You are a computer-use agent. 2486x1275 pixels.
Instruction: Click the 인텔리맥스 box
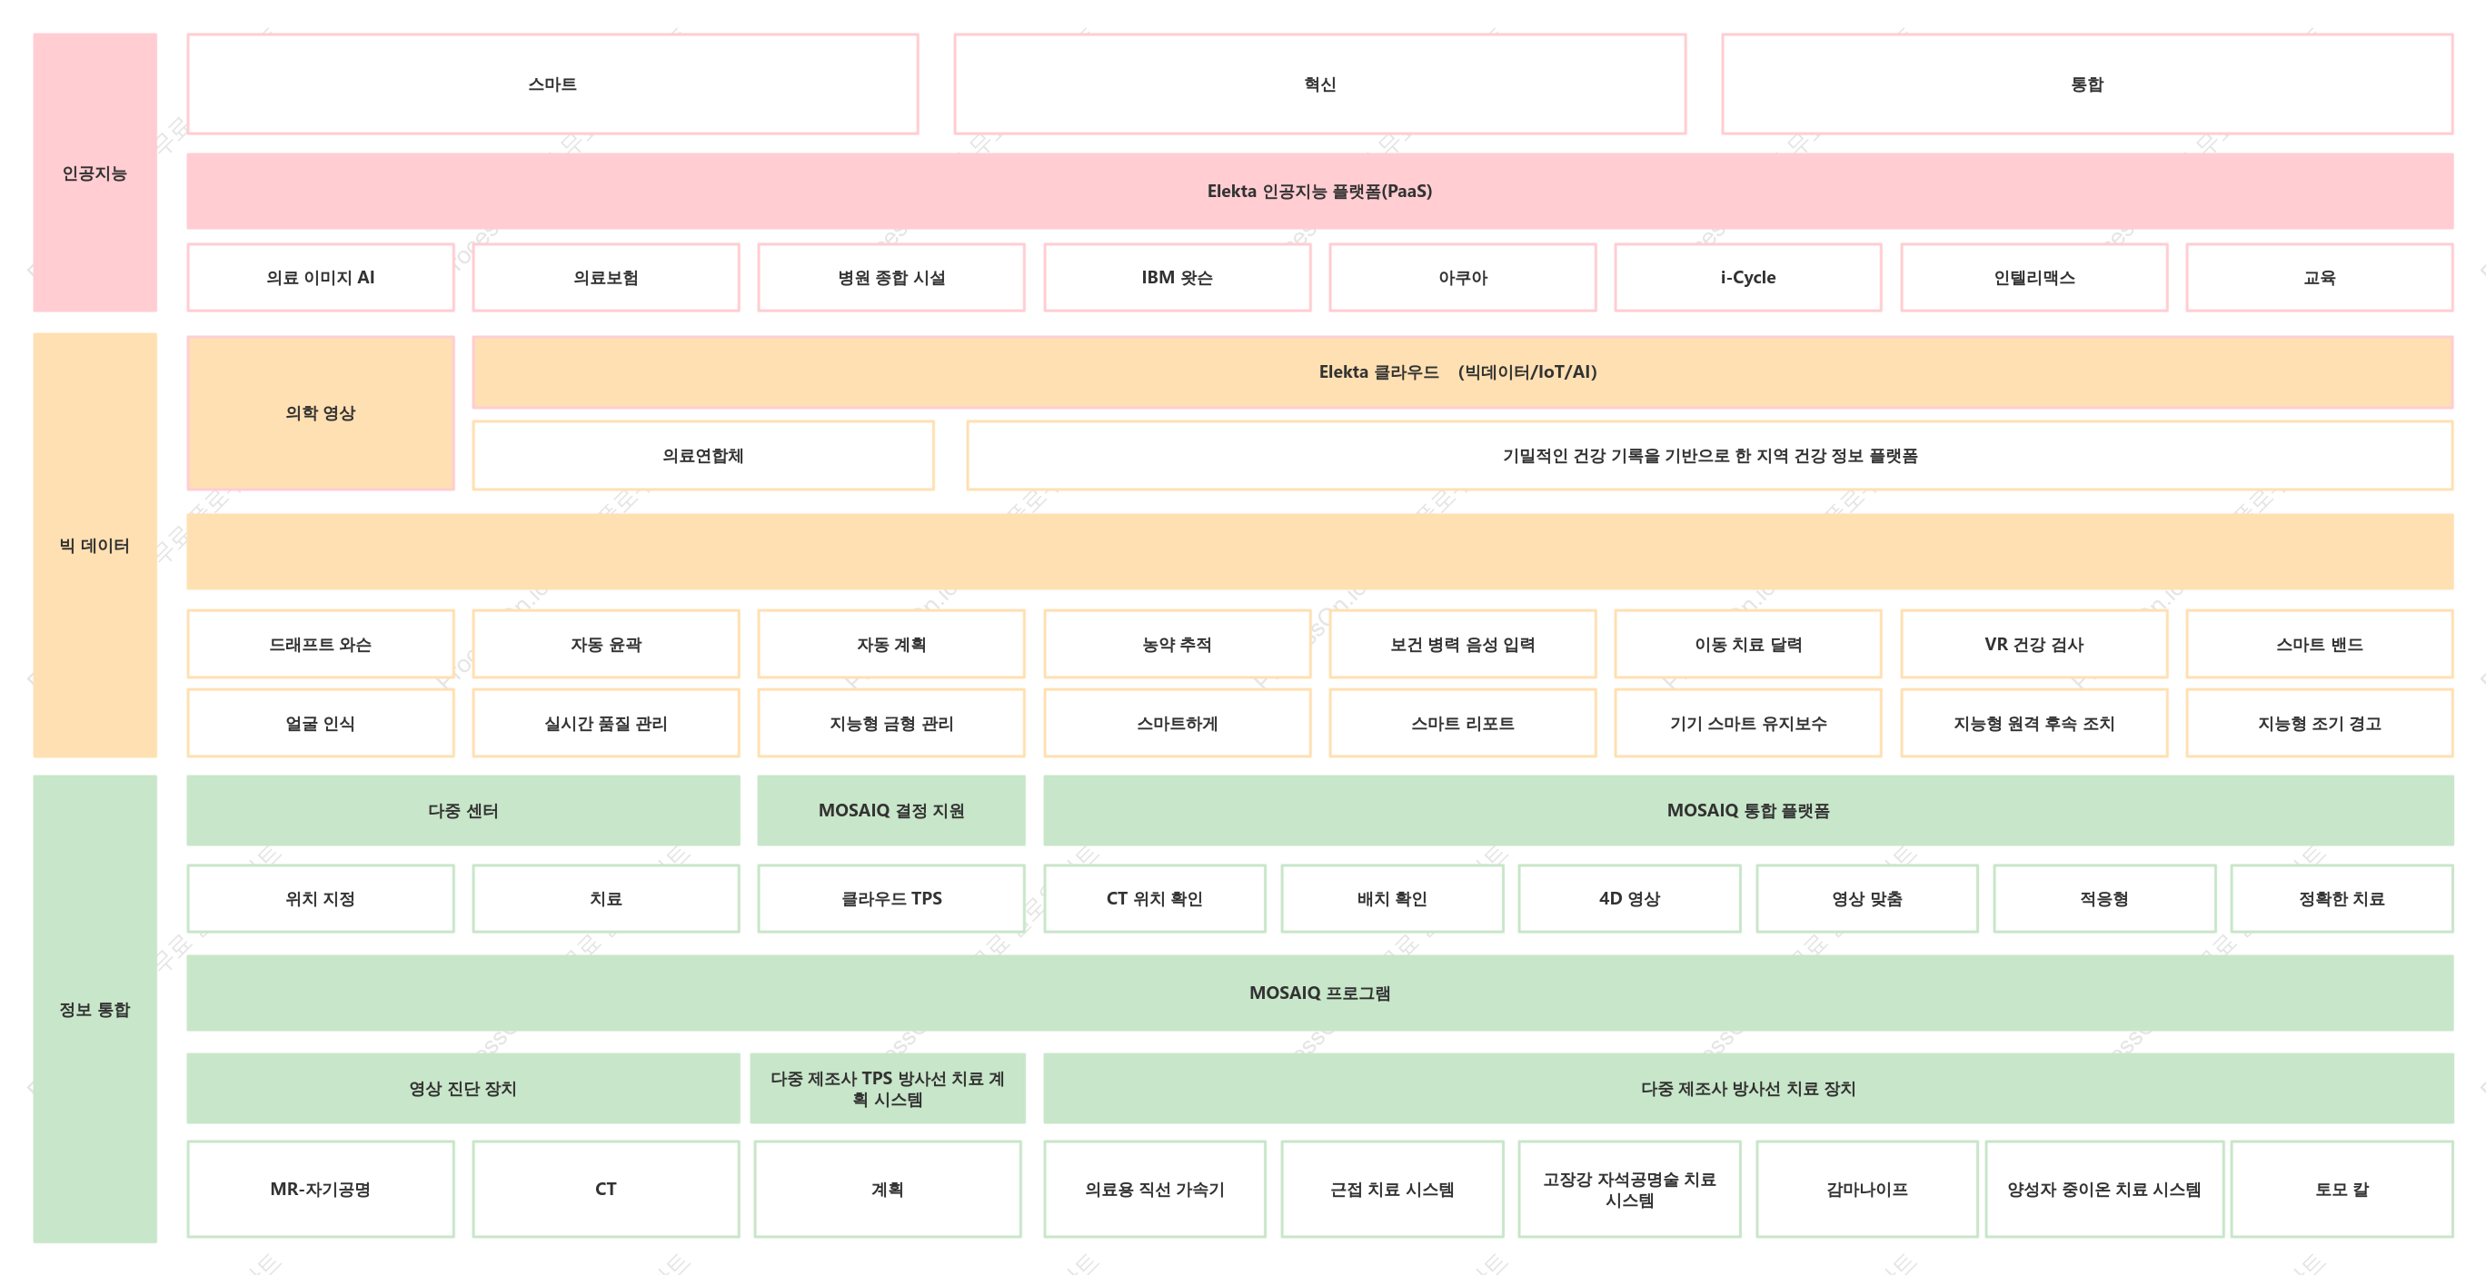pos(2034,278)
